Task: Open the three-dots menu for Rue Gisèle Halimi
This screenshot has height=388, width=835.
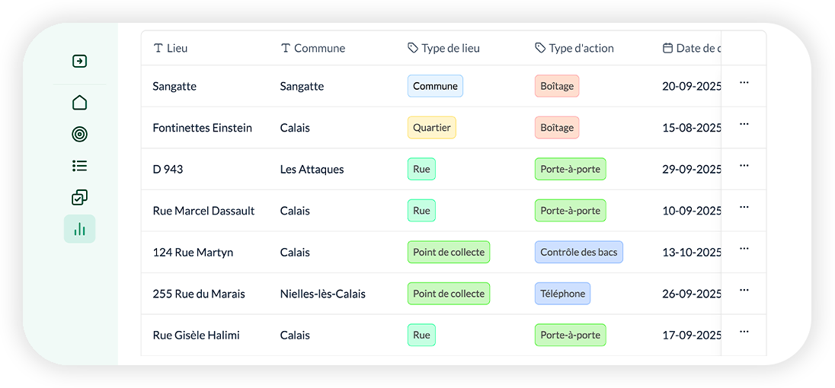Action: tap(744, 332)
